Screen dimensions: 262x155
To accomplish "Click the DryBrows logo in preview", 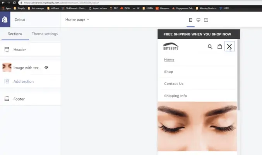I will (x=171, y=46).
